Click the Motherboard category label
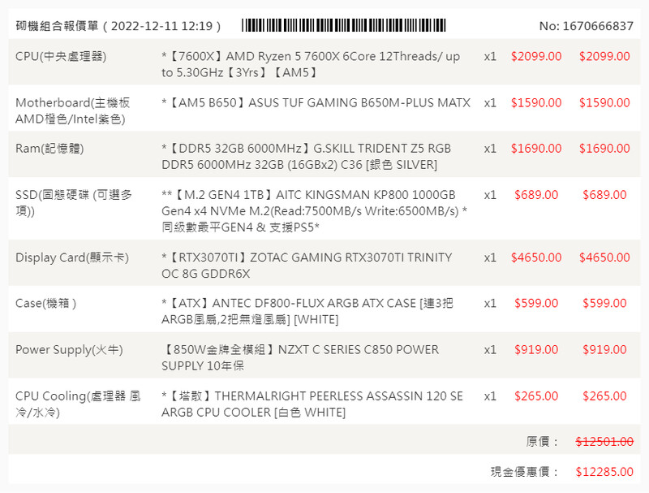 [72, 111]
